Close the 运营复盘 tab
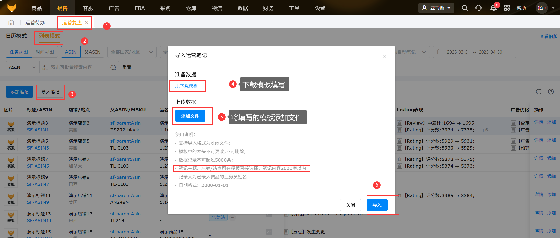560x238 pixels. coord(87,23)
